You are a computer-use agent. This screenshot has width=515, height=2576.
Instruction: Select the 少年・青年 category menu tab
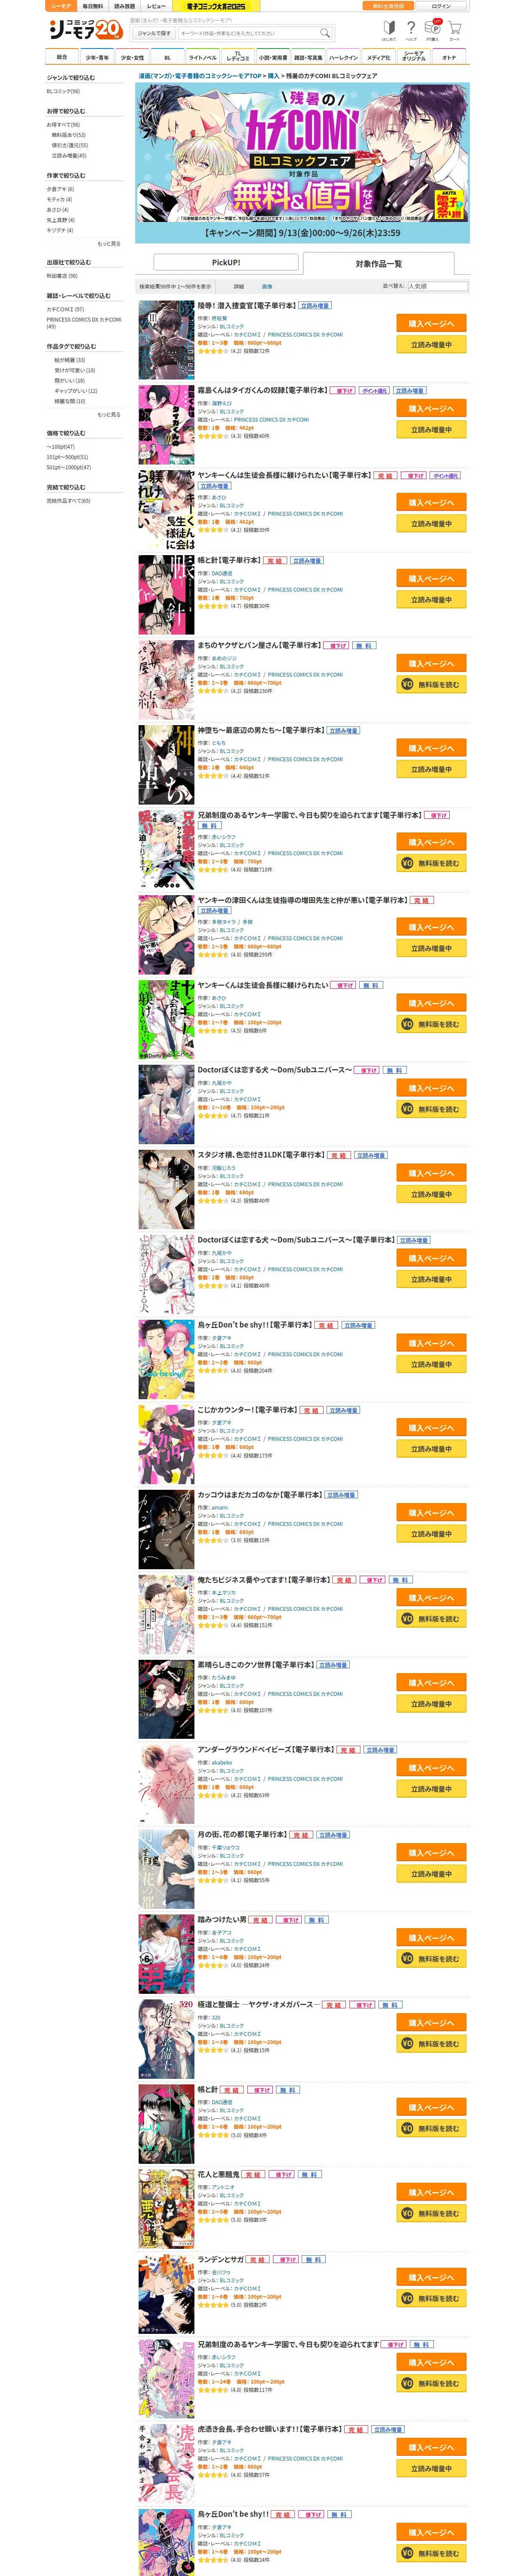pyautogui.click(x=97, y=57)
